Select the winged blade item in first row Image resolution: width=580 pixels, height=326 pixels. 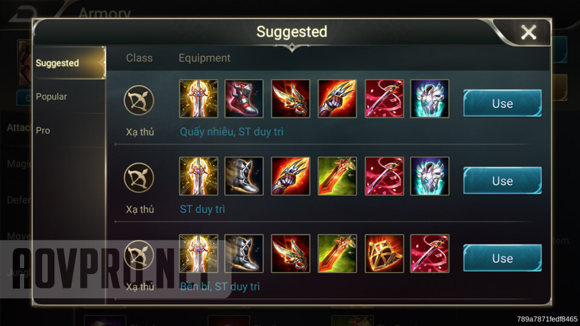click(291, 98)
